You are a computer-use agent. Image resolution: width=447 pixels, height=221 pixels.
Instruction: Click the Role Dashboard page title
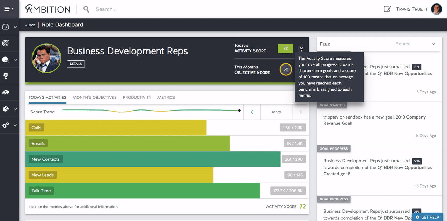[63, 25]
